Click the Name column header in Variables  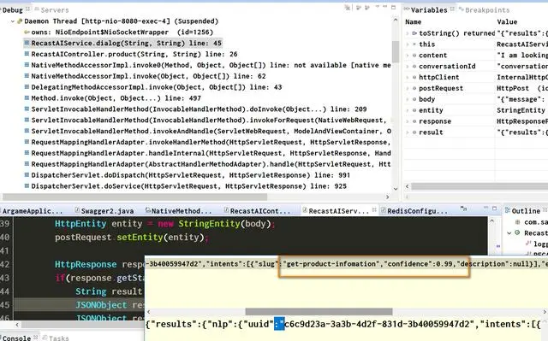tap(413, 22)
